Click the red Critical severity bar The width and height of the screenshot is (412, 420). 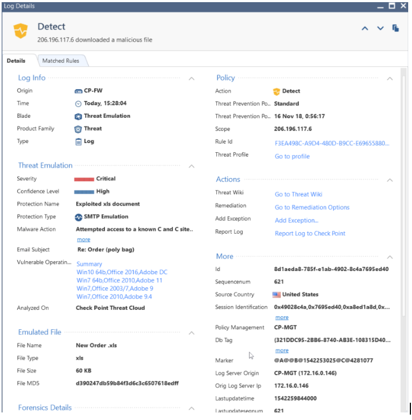(84, 179)
